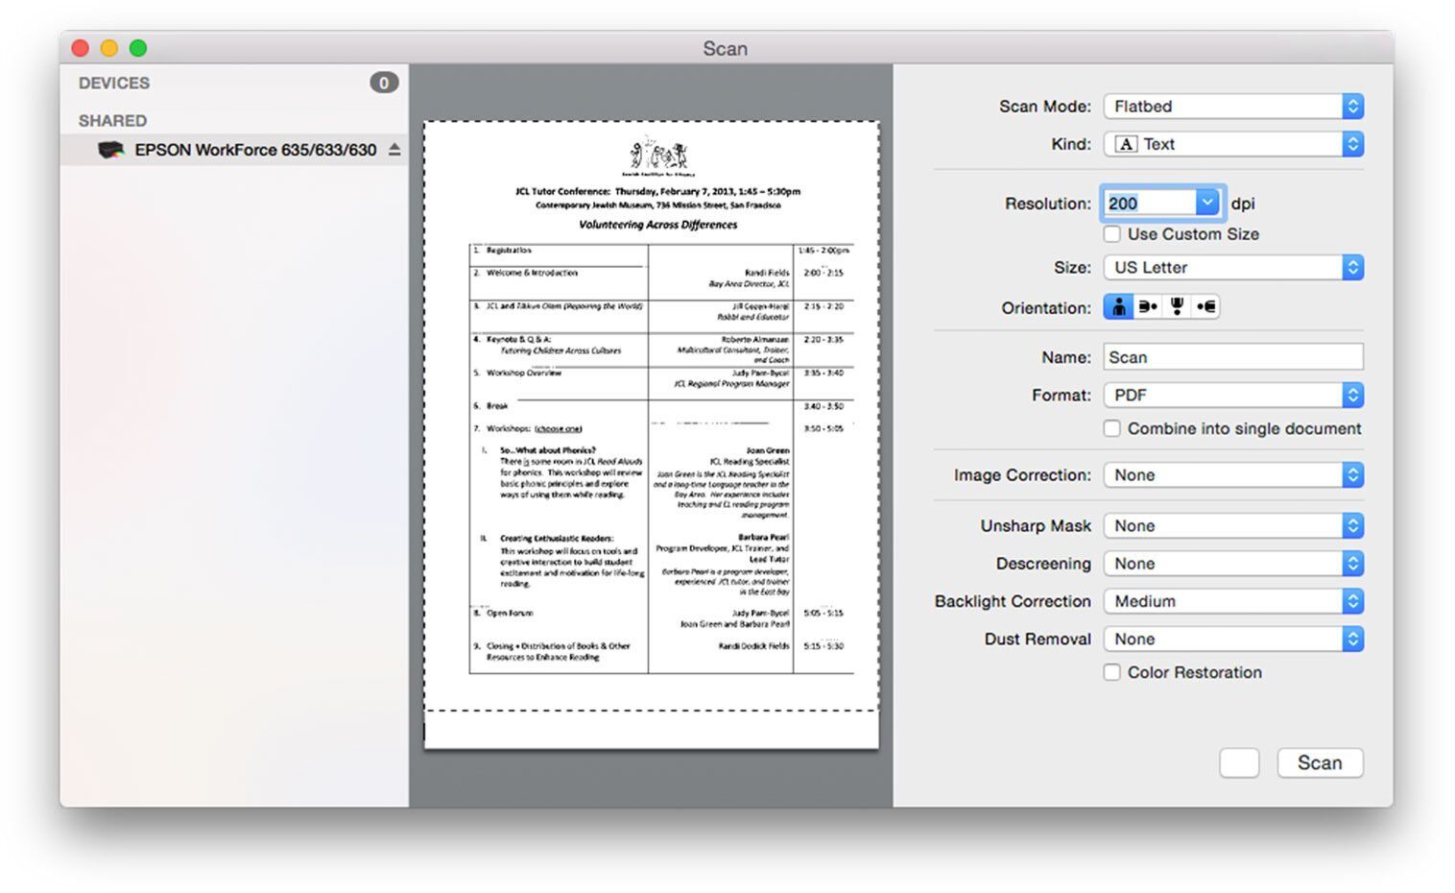
Task: Open the Backlight Correction Medium popup menu
Action: click(x=1233, y=602)
